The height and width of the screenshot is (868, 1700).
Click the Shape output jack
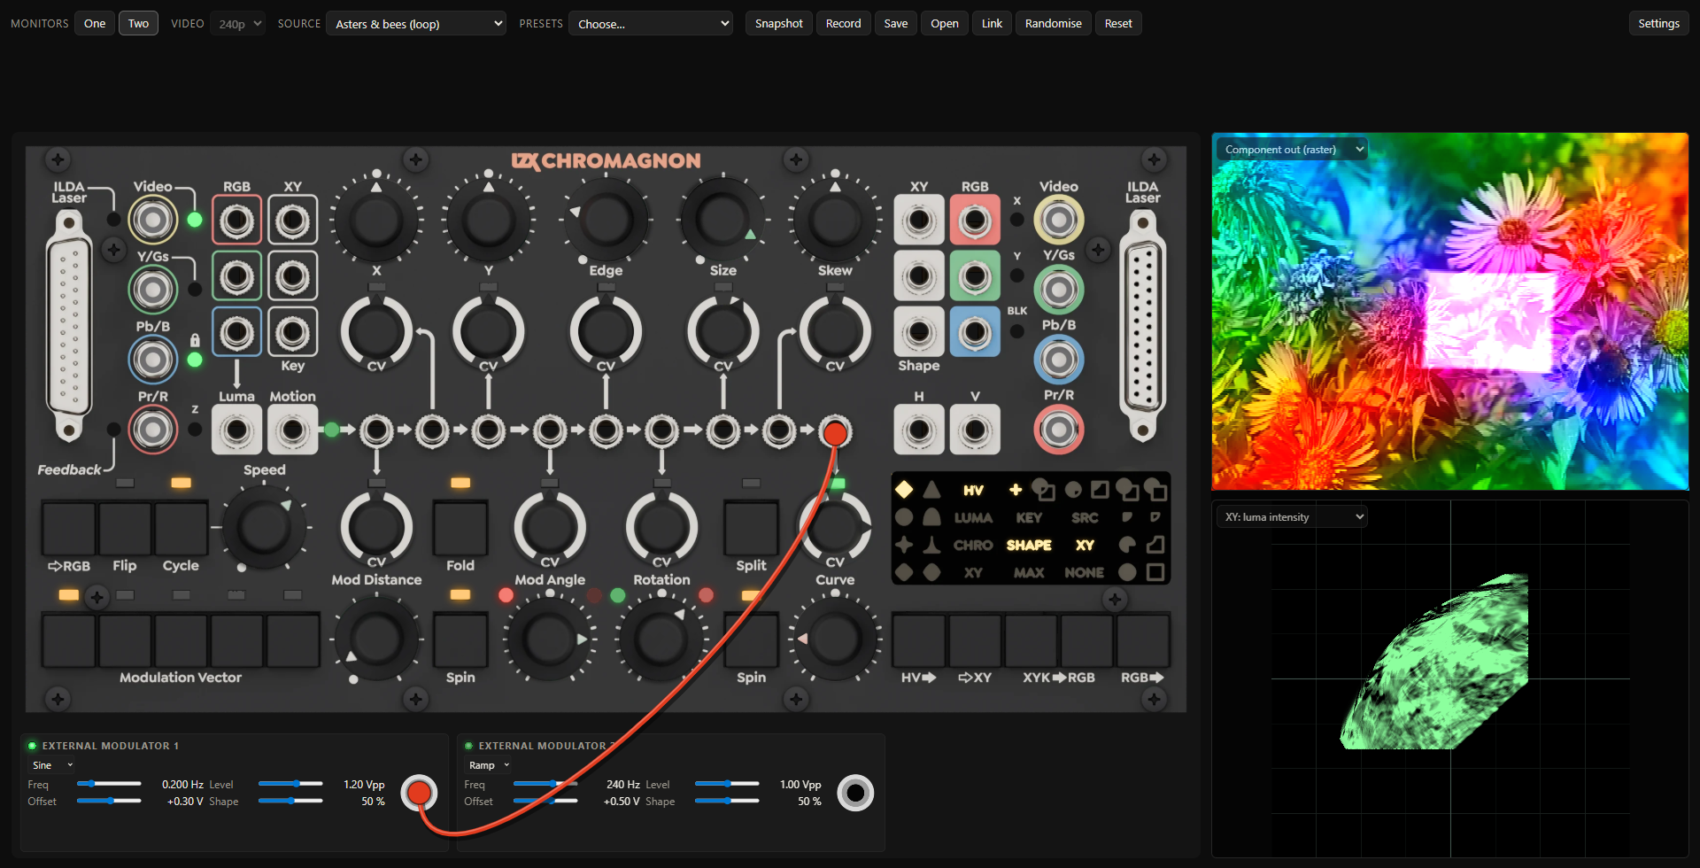pos(919,332)
